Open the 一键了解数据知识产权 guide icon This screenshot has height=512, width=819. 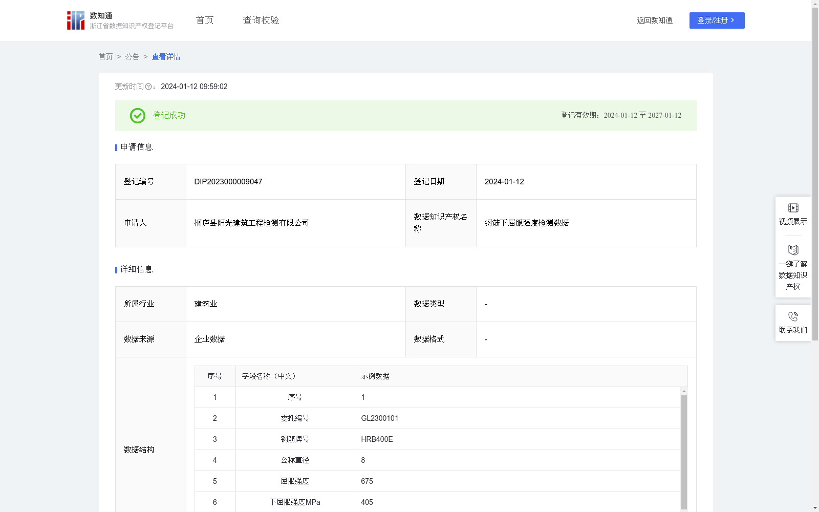point(793,250)
